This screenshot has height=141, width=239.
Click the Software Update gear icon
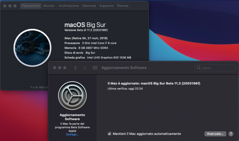point(72,95)
